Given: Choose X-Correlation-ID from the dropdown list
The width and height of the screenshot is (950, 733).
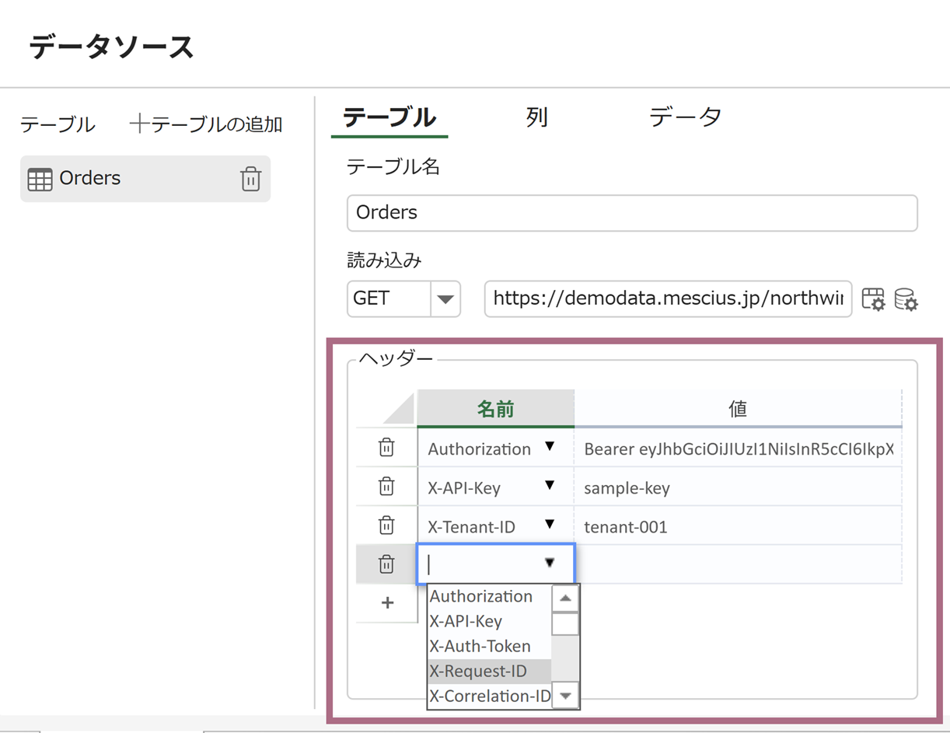Looking at the screenshot, I should [489, 696].
